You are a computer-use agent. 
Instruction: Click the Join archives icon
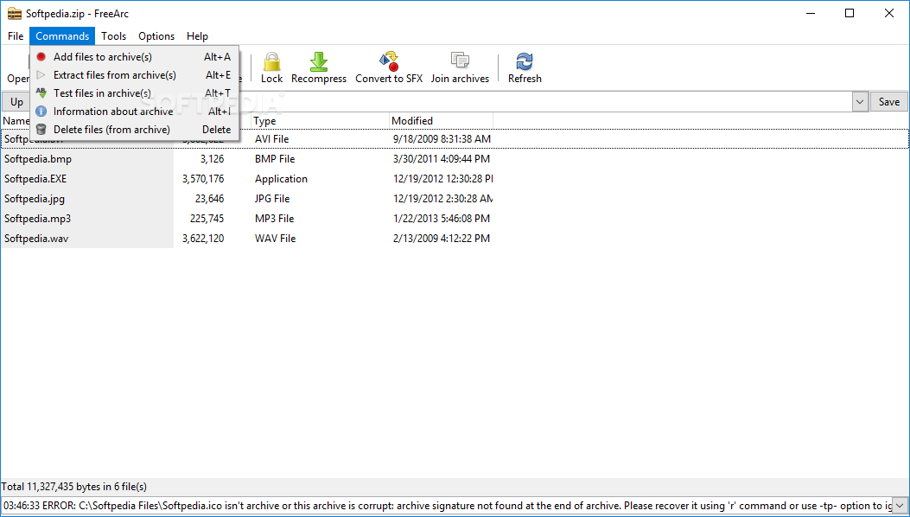[460, 61]
